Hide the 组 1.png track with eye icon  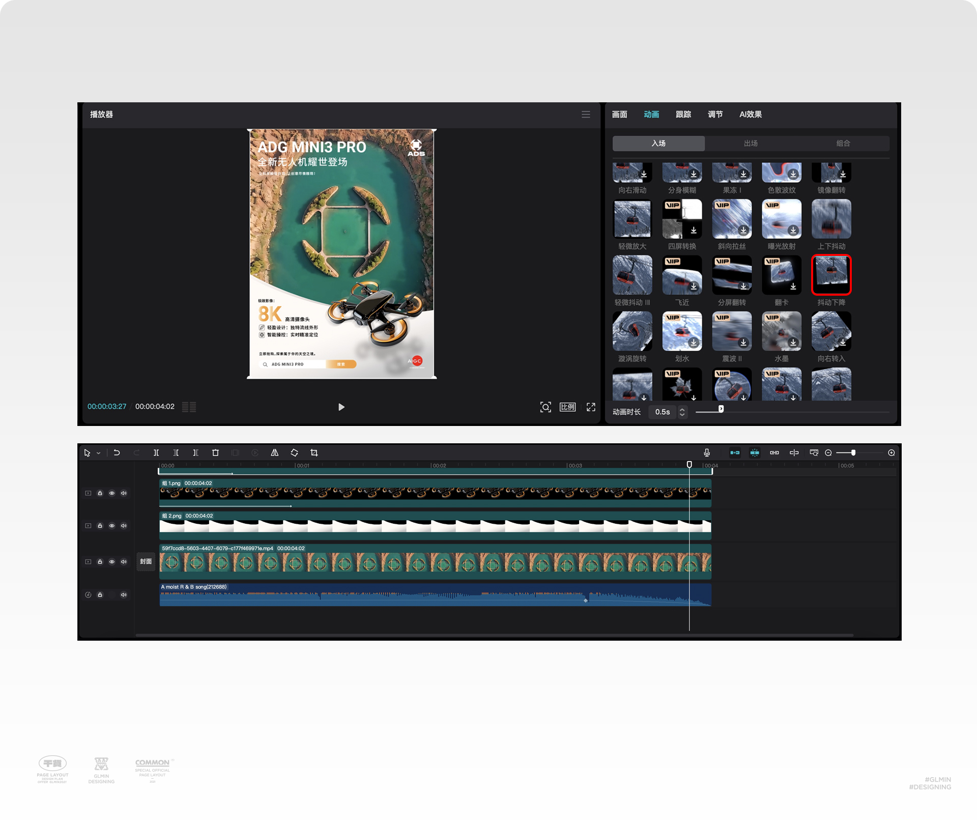pyautogui.click(x=112, y=493)
